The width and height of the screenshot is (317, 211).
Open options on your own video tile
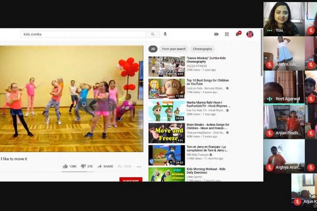click(x=269, y=31)
